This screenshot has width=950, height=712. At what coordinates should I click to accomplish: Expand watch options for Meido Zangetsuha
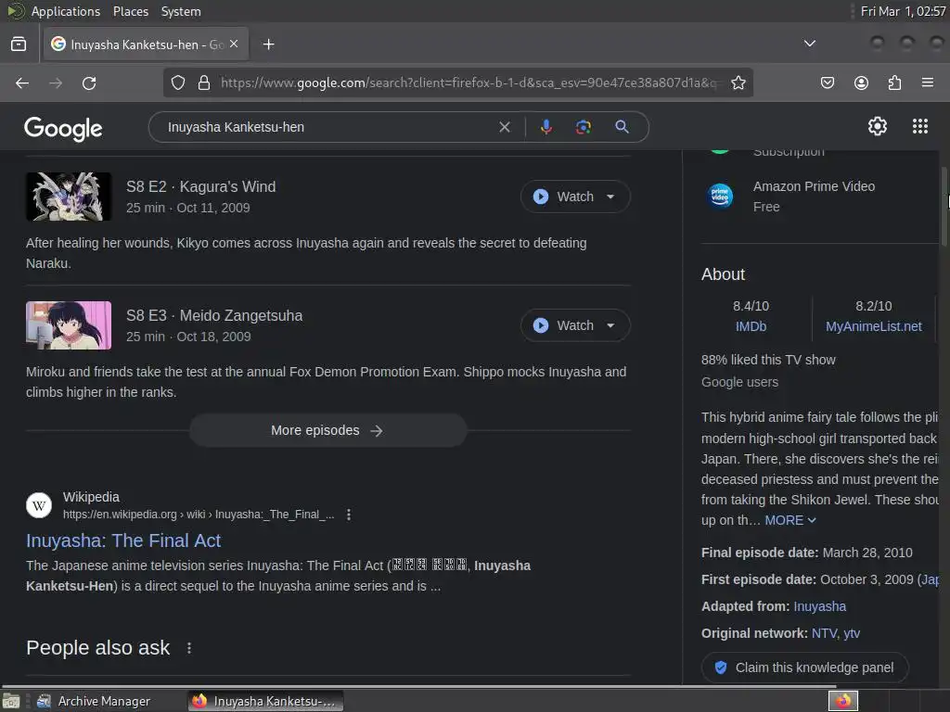[610, 325]
